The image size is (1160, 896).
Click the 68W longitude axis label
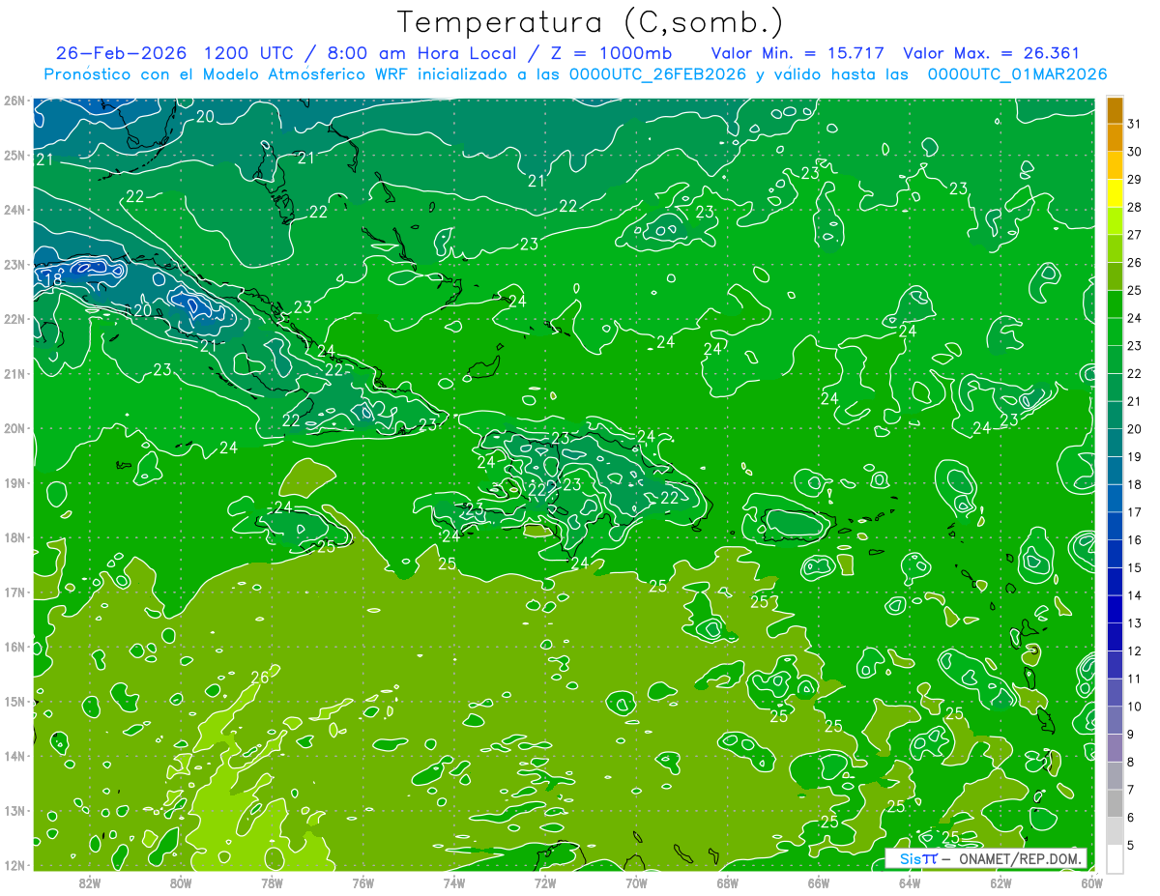pos(728,882)
